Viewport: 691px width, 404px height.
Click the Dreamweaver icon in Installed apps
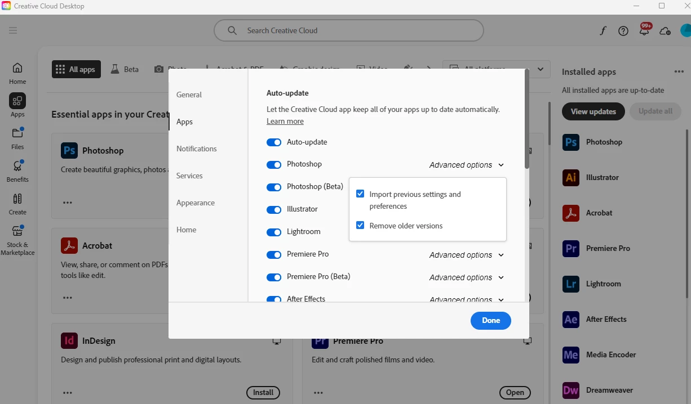(x=571, y=390)
